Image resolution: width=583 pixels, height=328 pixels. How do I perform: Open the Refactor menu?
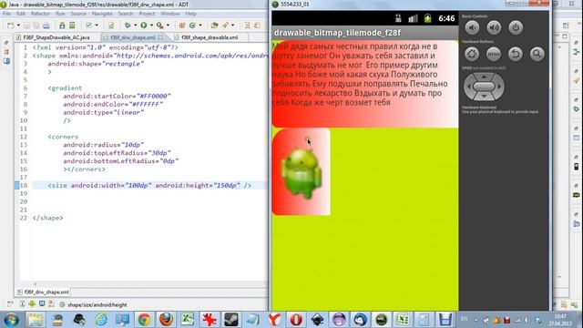(40, 14)
